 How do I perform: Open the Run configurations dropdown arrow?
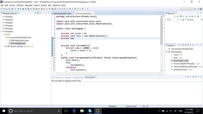26,9
